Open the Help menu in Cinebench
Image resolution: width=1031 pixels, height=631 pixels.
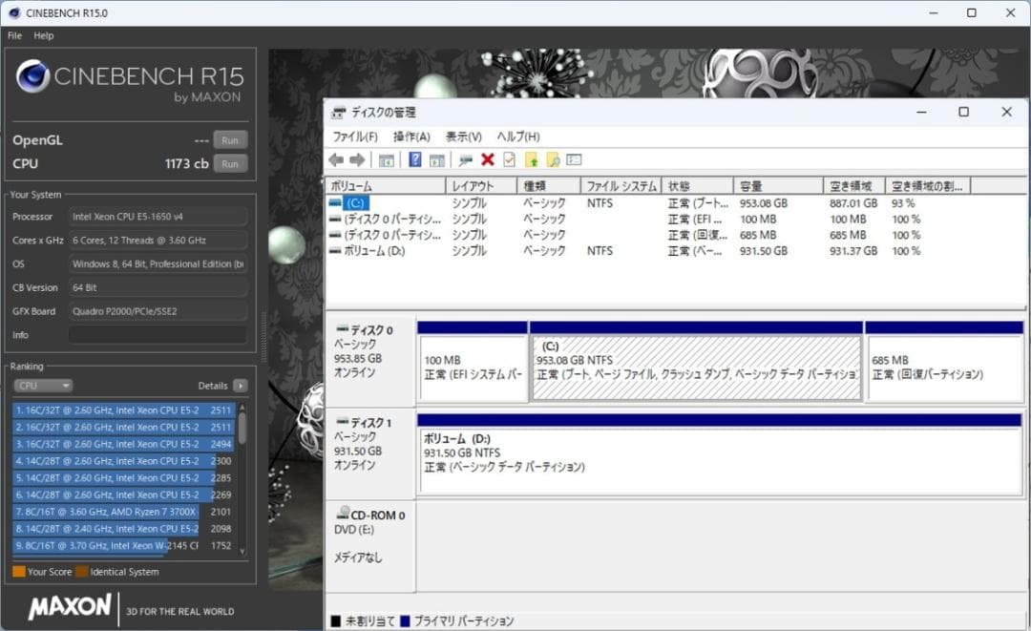coord(44,35)
